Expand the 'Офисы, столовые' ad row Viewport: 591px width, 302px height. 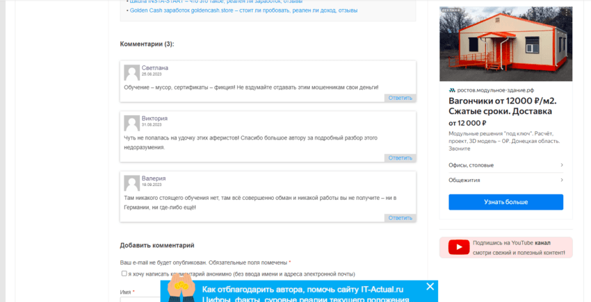[505, 165]
